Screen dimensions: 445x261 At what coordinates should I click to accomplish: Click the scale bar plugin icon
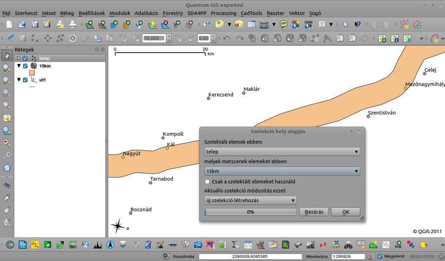173,244
